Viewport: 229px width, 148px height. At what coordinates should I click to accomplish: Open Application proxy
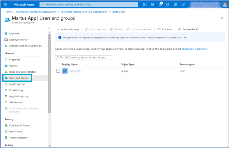[19, 96]
